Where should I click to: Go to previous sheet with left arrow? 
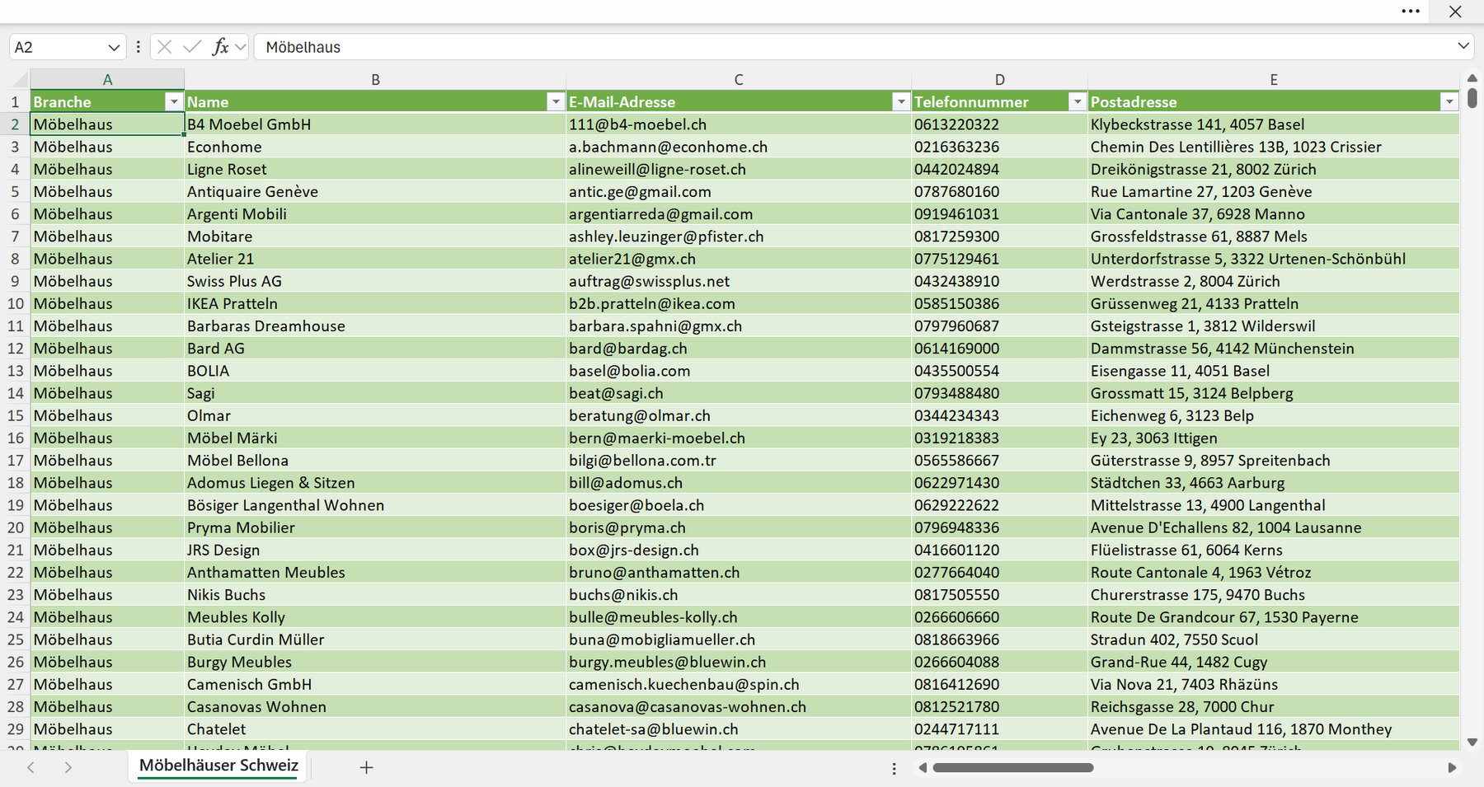coord(31,767)
